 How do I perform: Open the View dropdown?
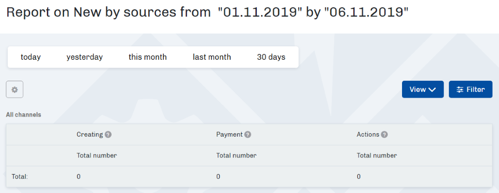pos(422,89)
